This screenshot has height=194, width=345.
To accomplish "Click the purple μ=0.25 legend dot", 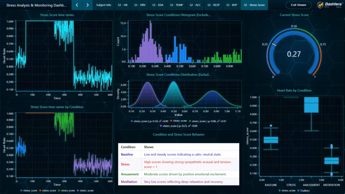I will 161,125.
